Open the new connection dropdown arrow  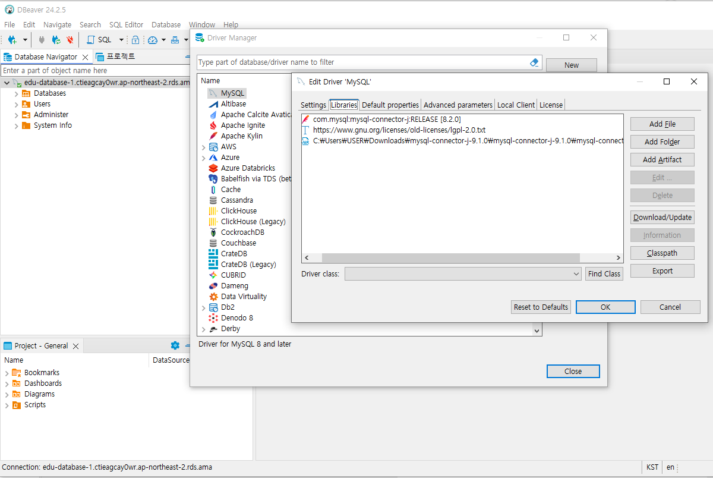point(25,40)
